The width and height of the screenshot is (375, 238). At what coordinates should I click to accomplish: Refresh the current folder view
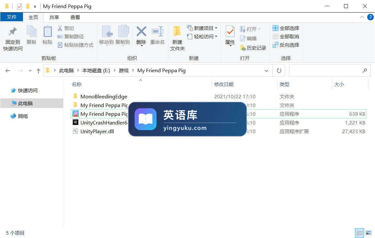pyautogui.click(x=279, y=71)
